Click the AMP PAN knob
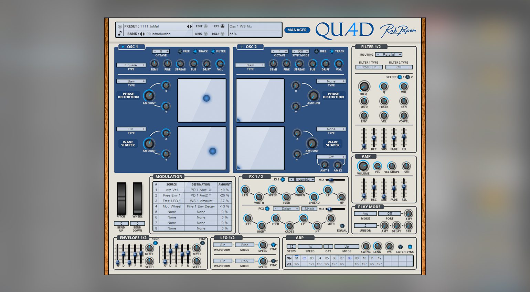The image size is (530, 292). tap(406, 166)
